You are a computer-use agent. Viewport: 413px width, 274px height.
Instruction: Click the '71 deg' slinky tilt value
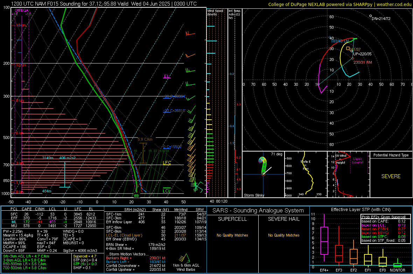[276, 154]
